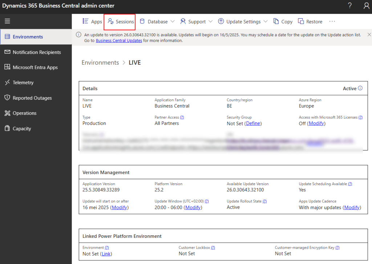372x264 pixels.
Task: Open Customer Lockbox help (?) link
Action: 213,248
